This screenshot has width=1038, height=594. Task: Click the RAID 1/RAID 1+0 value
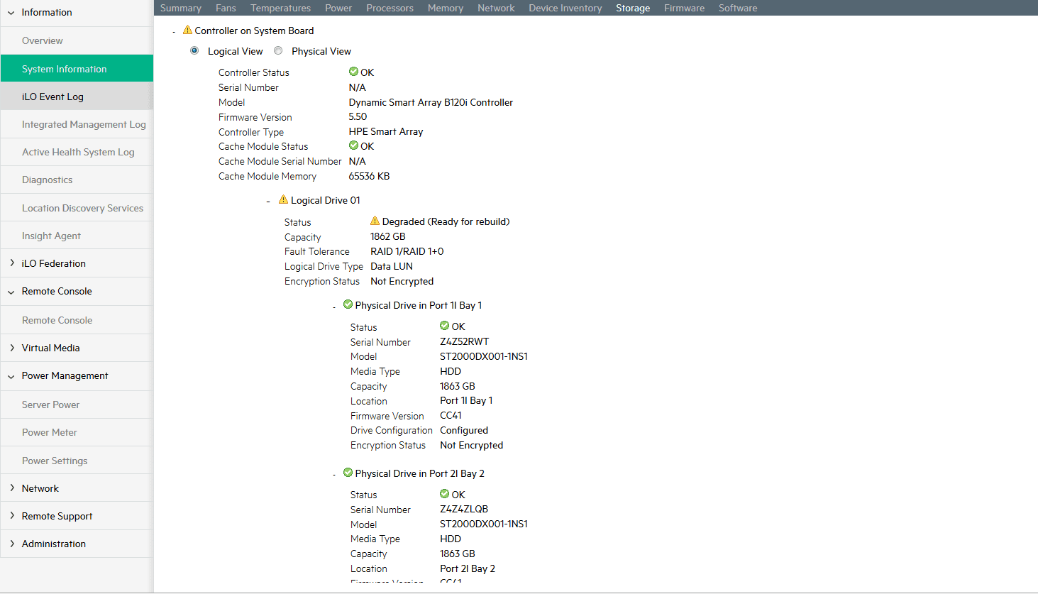(407, 251)
